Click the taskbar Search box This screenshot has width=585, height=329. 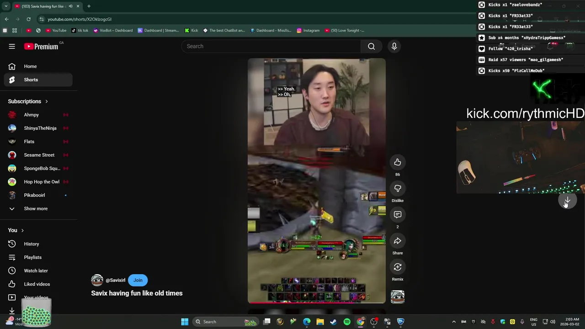click(x=225, y=322)
